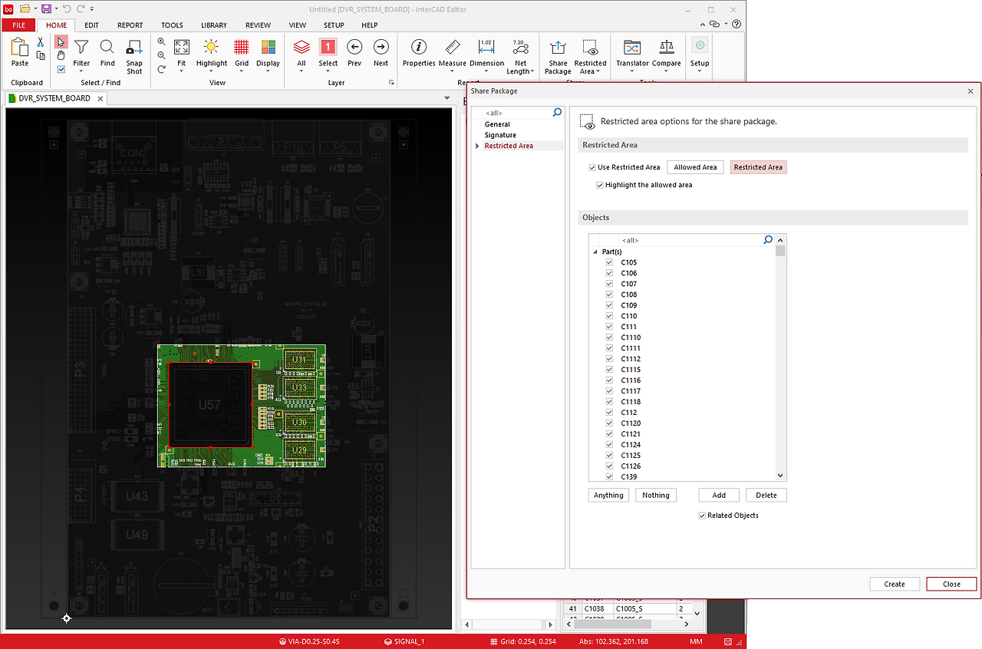Toggle Highlight the allowed area

(x=600, y=184)
